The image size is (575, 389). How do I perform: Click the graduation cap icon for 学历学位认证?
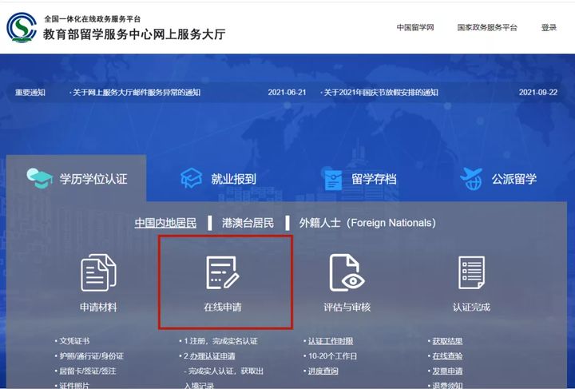click(39, 178)
